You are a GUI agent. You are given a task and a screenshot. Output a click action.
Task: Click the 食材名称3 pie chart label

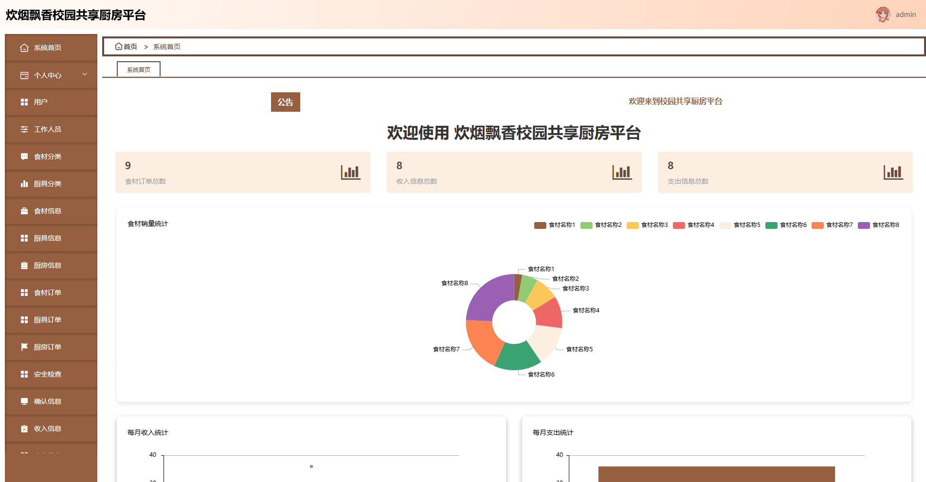(576, 288)
